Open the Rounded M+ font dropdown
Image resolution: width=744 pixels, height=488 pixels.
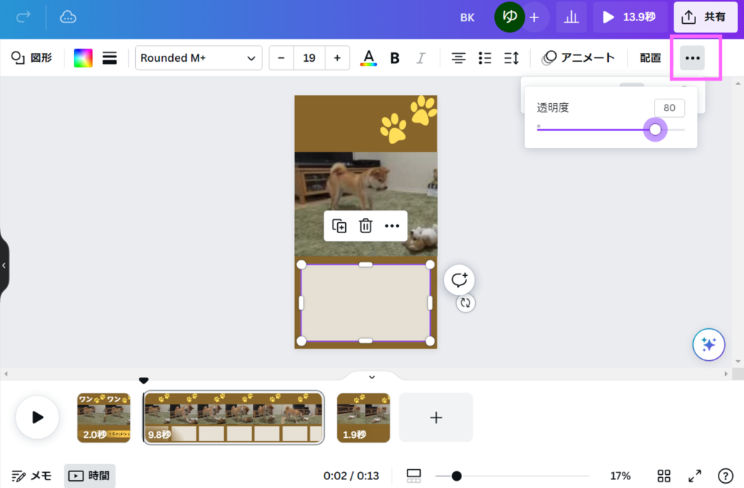tap(198, 58)
